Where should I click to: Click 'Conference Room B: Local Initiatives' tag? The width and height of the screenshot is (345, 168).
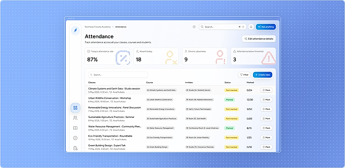pos(202,128)
